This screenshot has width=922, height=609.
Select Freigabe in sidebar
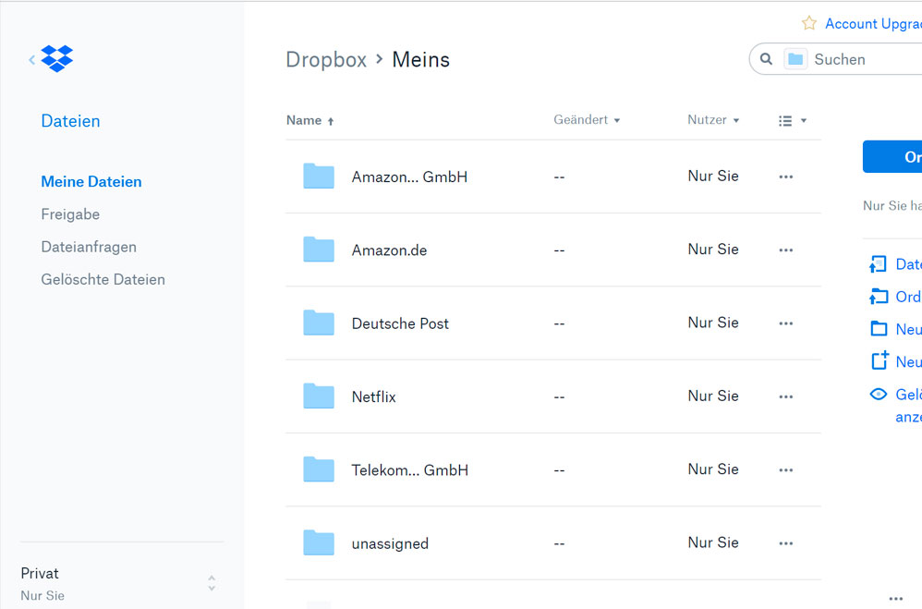pos(70,214)
